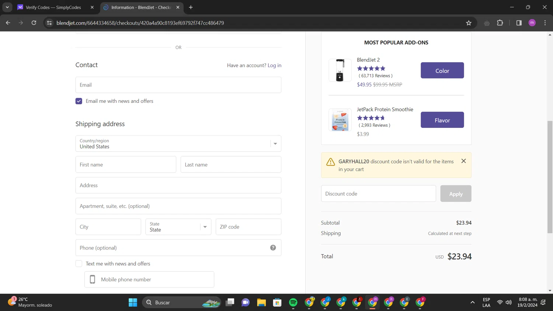Show hidden system tray icons

pos(472,303)
